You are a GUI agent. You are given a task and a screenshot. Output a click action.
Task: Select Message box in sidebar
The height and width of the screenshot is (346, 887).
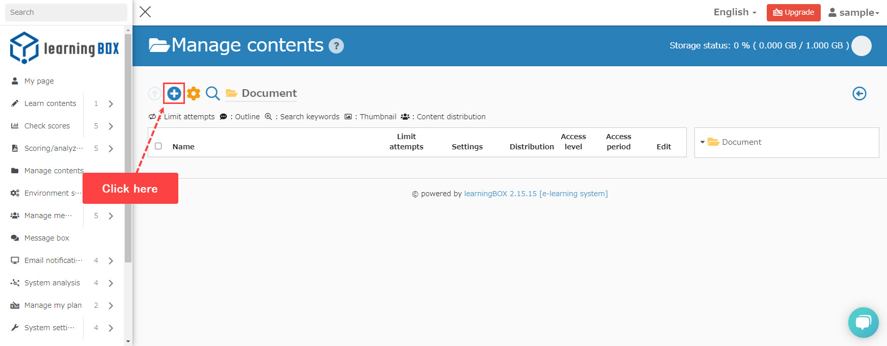[x=46, y=238]
